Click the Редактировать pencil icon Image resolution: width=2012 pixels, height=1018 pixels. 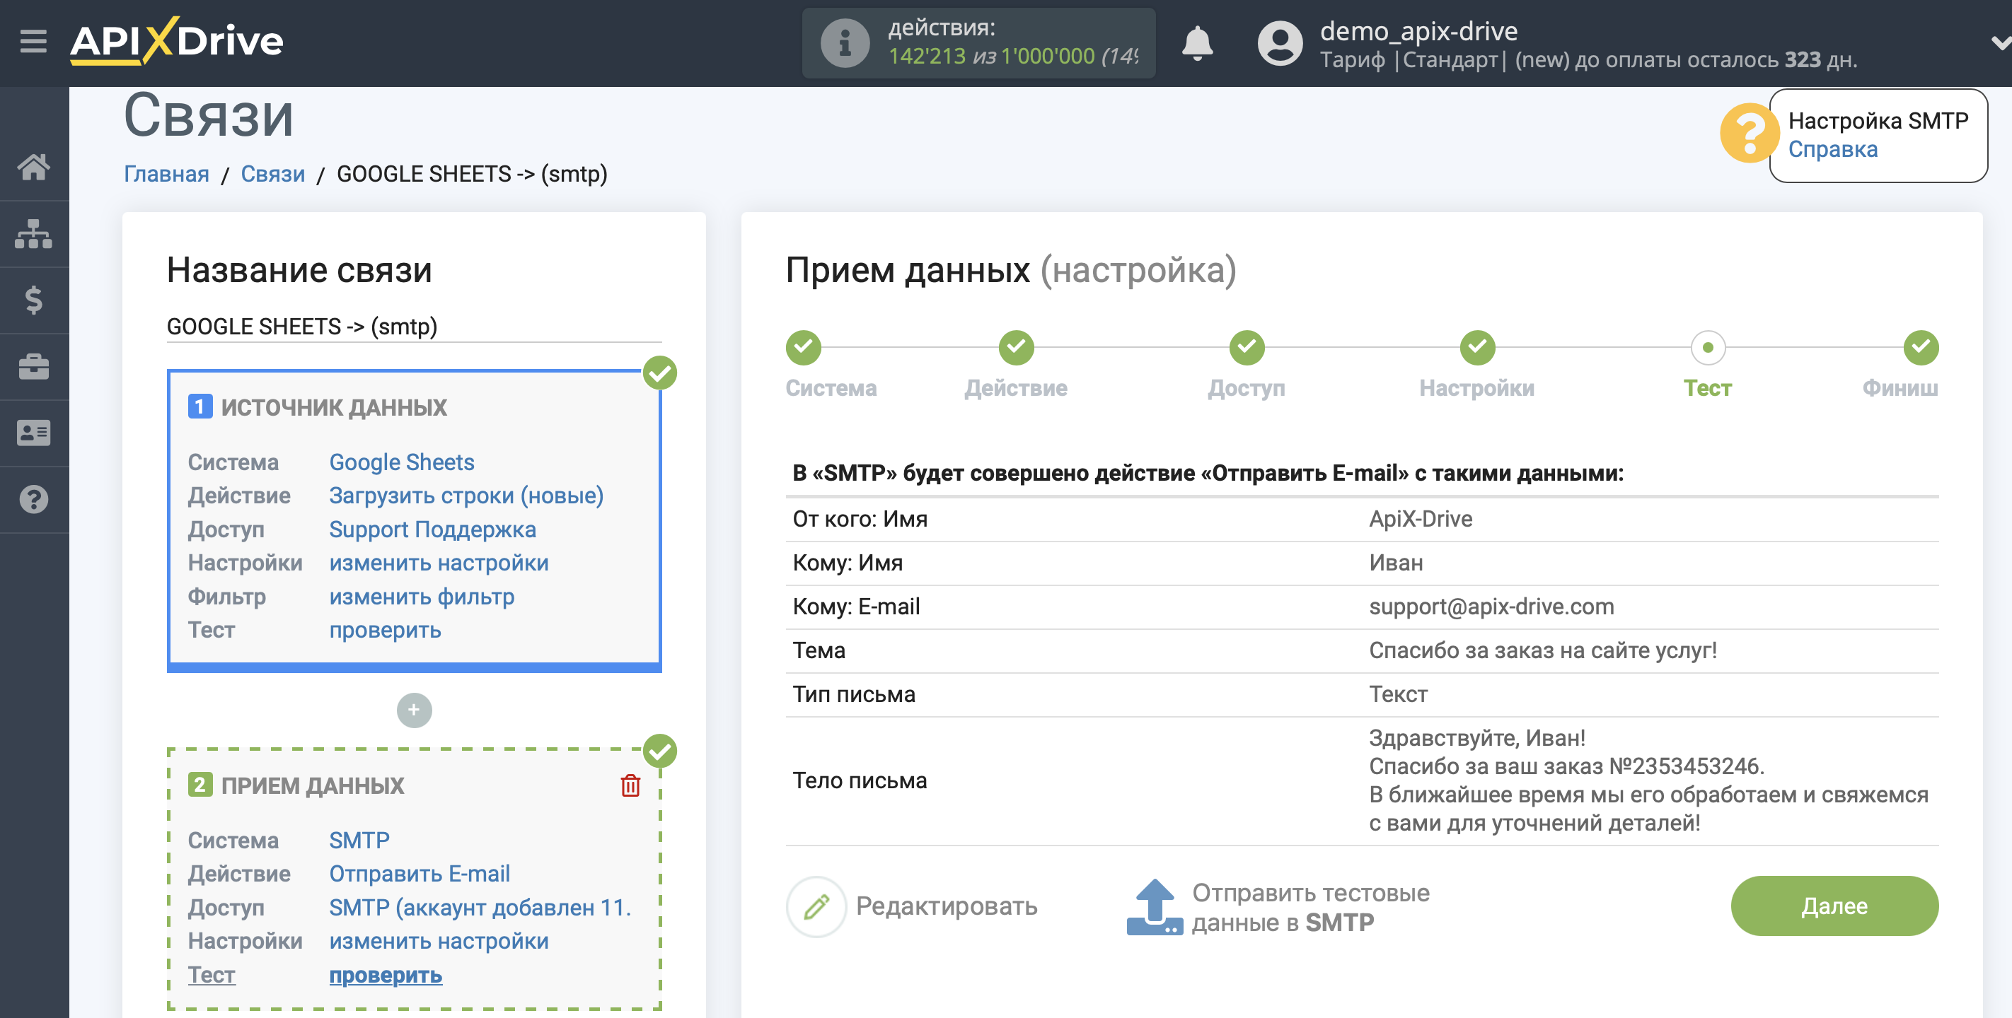(816, 906)
